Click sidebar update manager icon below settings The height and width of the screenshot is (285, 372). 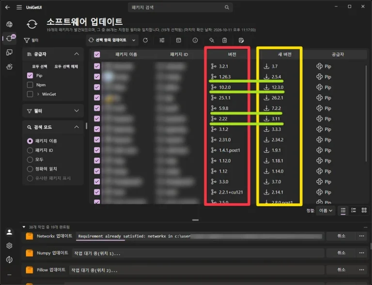pyautogui.click(x=9, y=260)
